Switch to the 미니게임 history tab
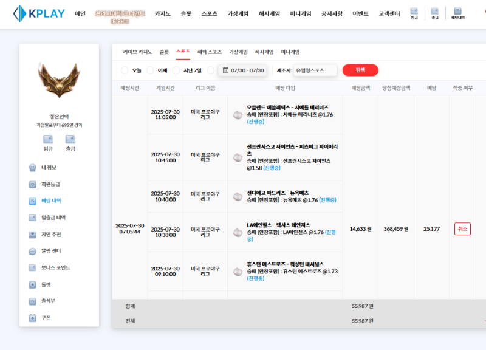The image size is (486, 350). (290, 52)
